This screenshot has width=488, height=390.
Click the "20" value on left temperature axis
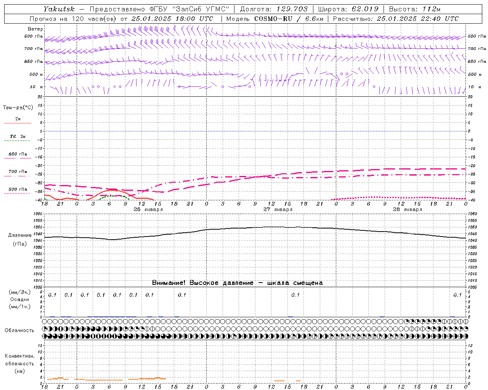click(41, 97)
